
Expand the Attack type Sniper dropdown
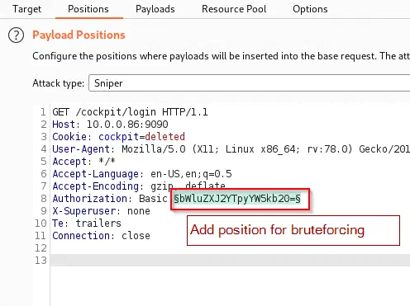[x=249, y=83]
